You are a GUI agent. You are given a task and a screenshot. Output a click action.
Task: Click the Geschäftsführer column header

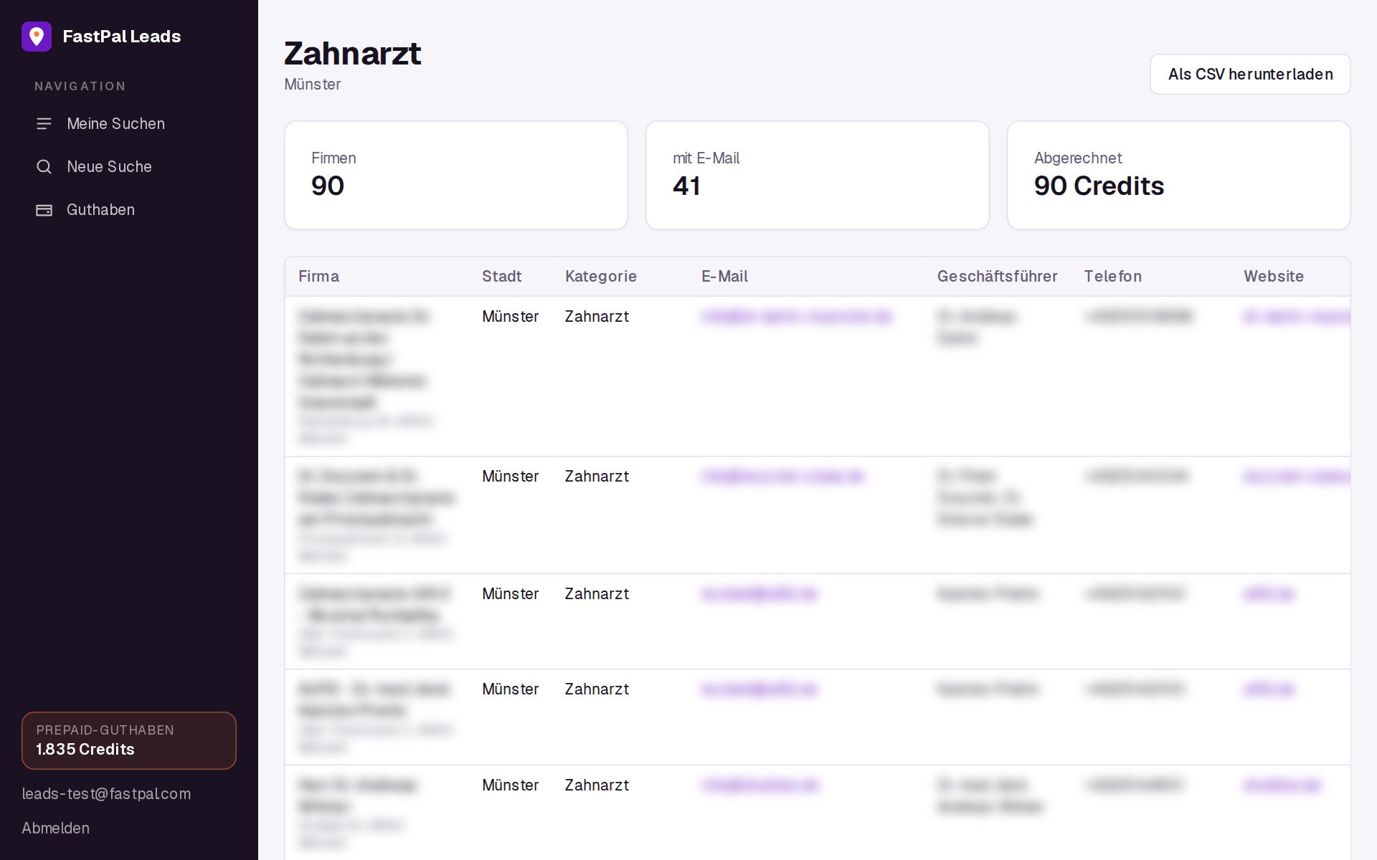coord(997,277)
